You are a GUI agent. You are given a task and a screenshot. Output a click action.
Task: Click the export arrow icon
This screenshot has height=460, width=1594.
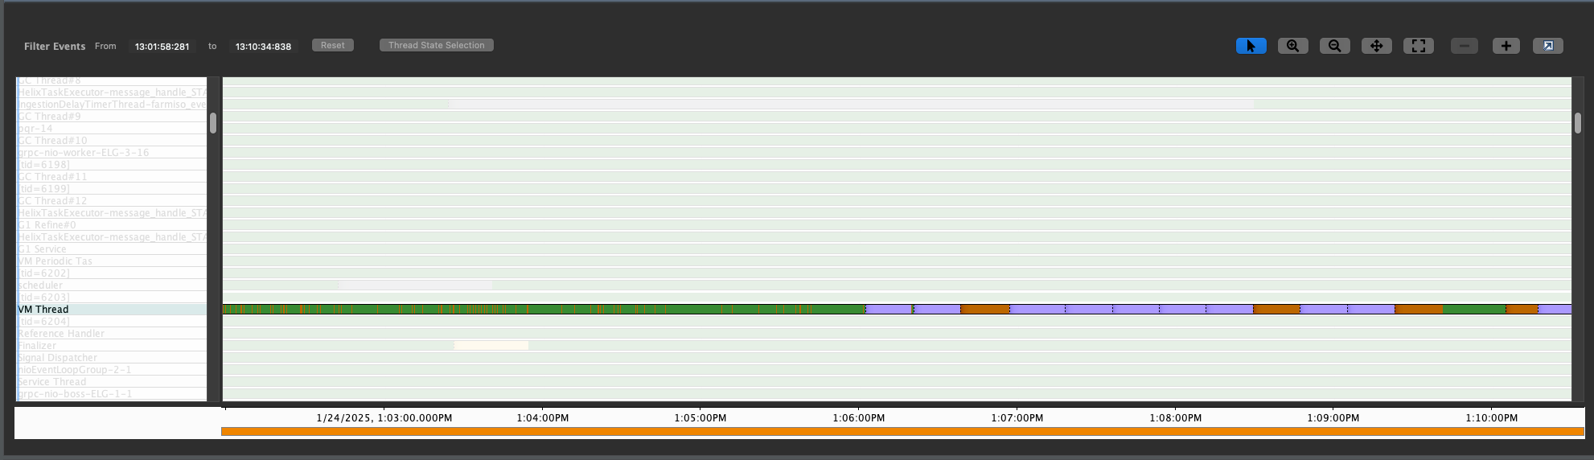[1547, 46]
